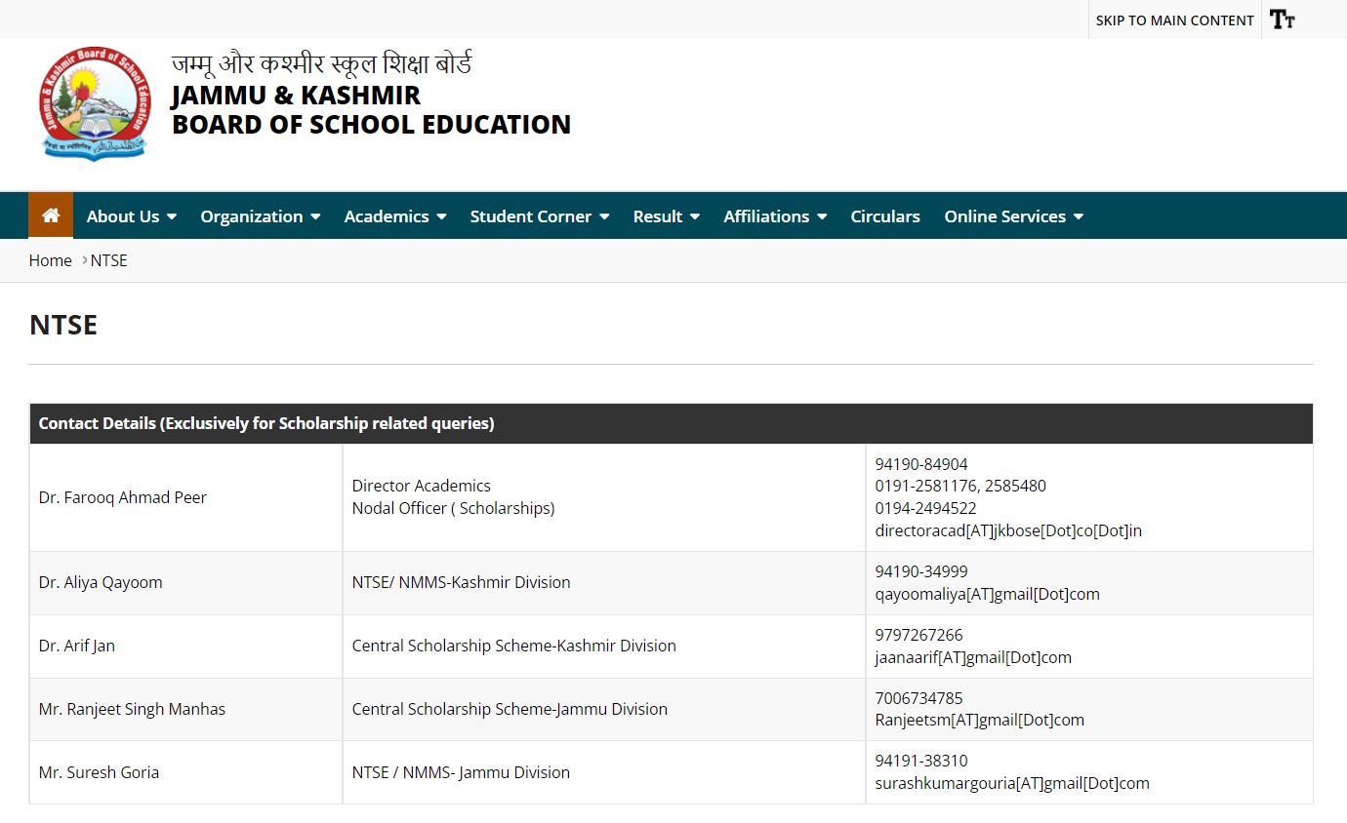Expand the About Us dropdown menu

tap(132, 216)
